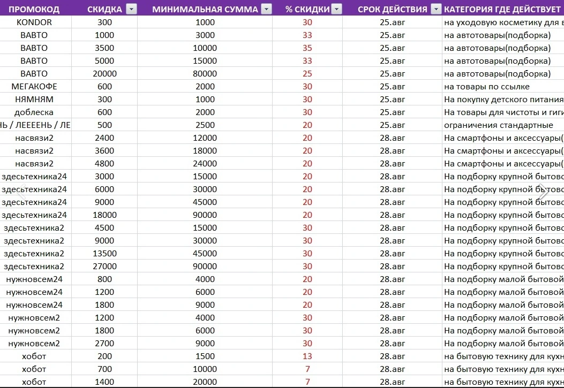Select discount cell 20000 in ВАВТО row

tap(104, 74)
